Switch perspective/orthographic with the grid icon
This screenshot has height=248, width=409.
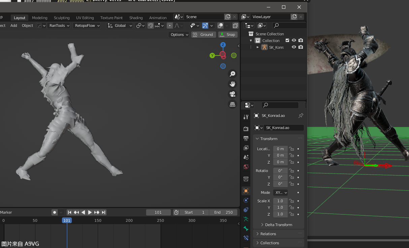pos(232,105)
